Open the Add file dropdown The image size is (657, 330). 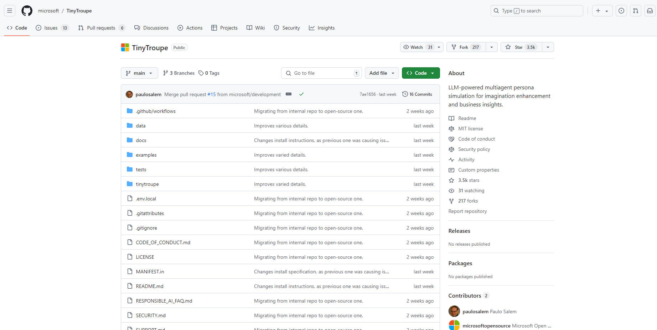(x=382, y=73)
